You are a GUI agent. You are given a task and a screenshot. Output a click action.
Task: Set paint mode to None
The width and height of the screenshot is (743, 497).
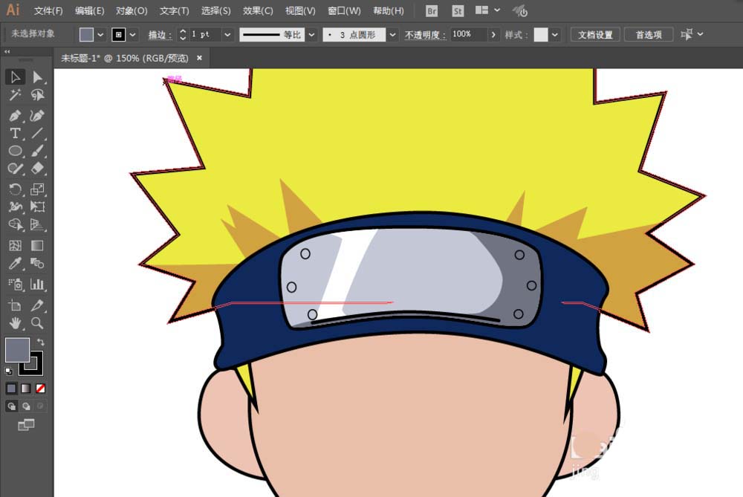(41, 389)
